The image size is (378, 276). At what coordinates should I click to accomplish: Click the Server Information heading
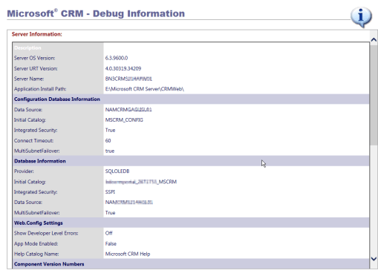pos(37,34)
